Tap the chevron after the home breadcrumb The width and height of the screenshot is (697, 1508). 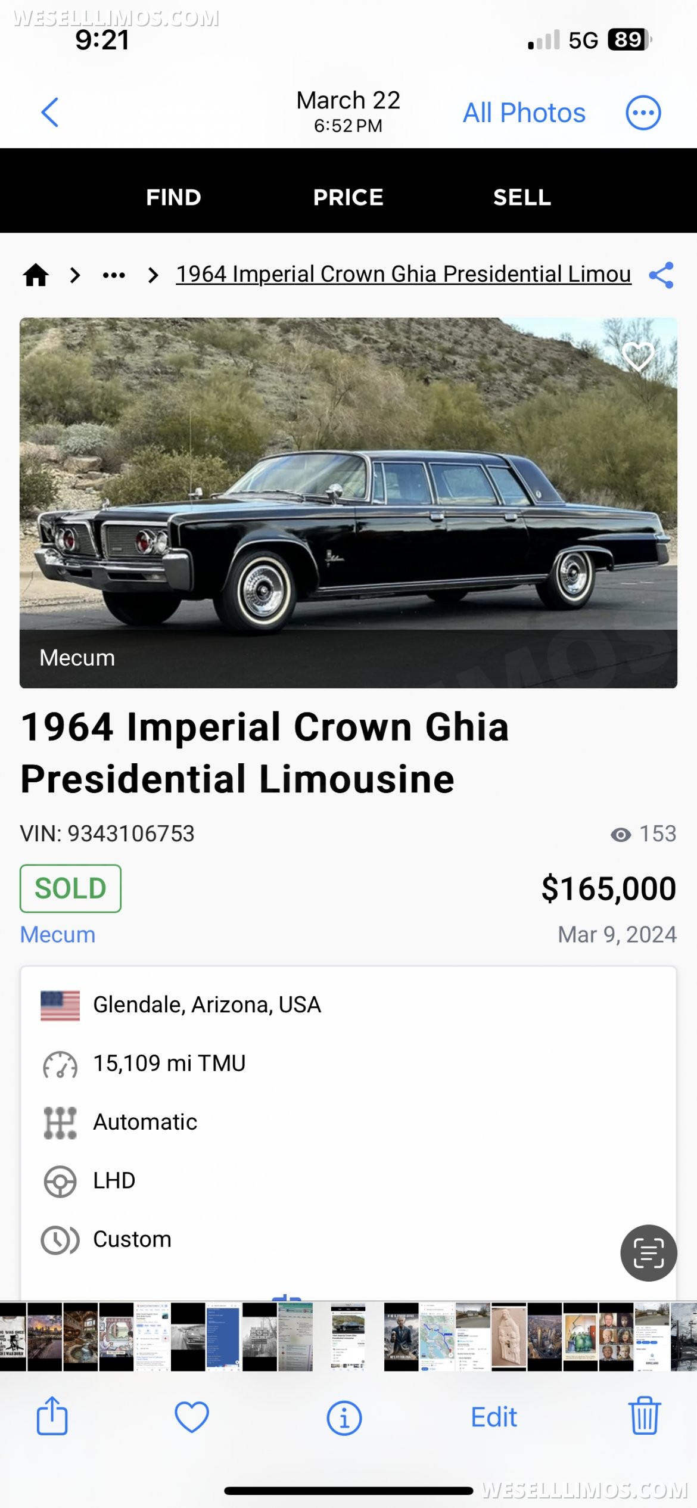[75, 275]
